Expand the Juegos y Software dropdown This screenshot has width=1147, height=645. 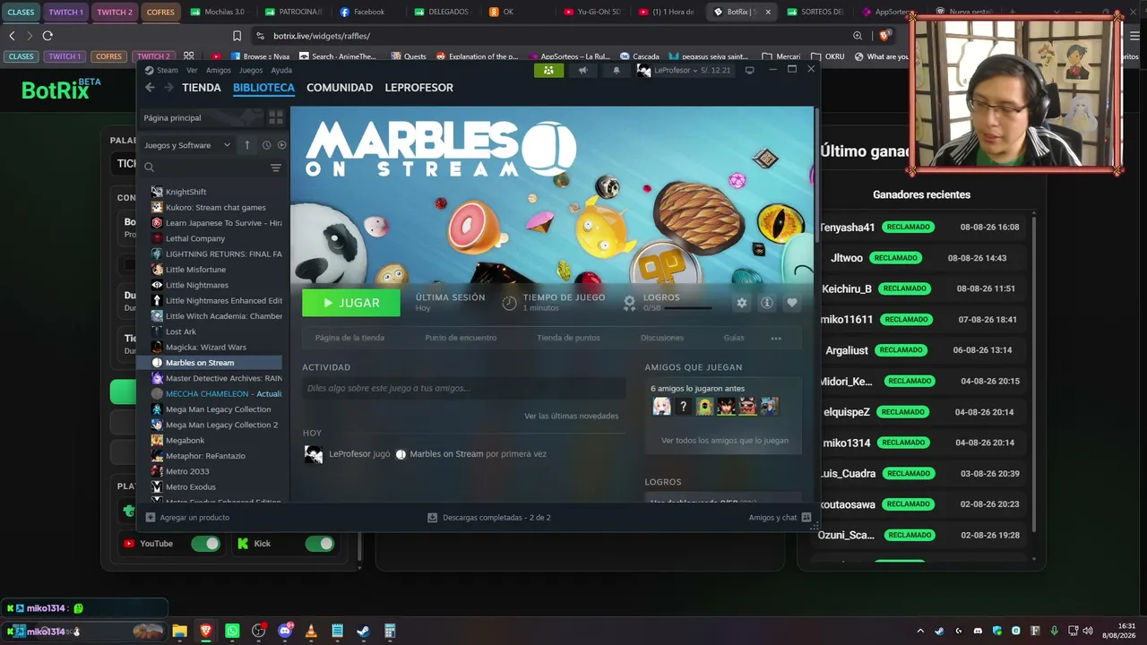coord(187,145)
